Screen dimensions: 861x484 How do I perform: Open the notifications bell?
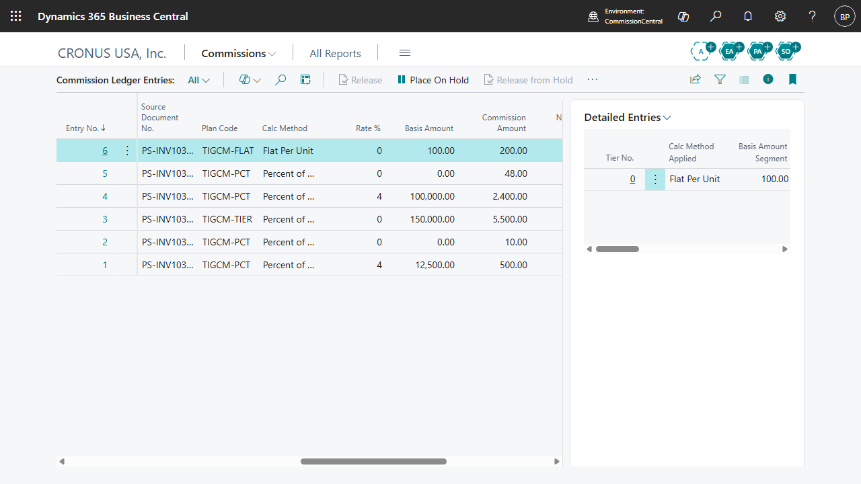[748, 16]
